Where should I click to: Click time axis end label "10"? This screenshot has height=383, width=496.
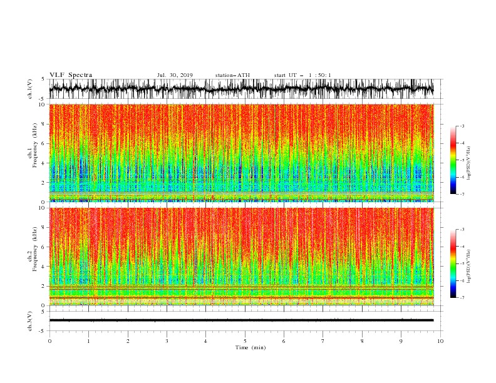click(x=440, y=341)
